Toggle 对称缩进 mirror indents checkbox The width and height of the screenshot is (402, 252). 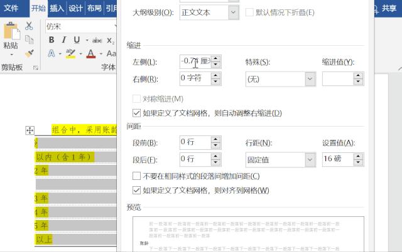(136, 99)
